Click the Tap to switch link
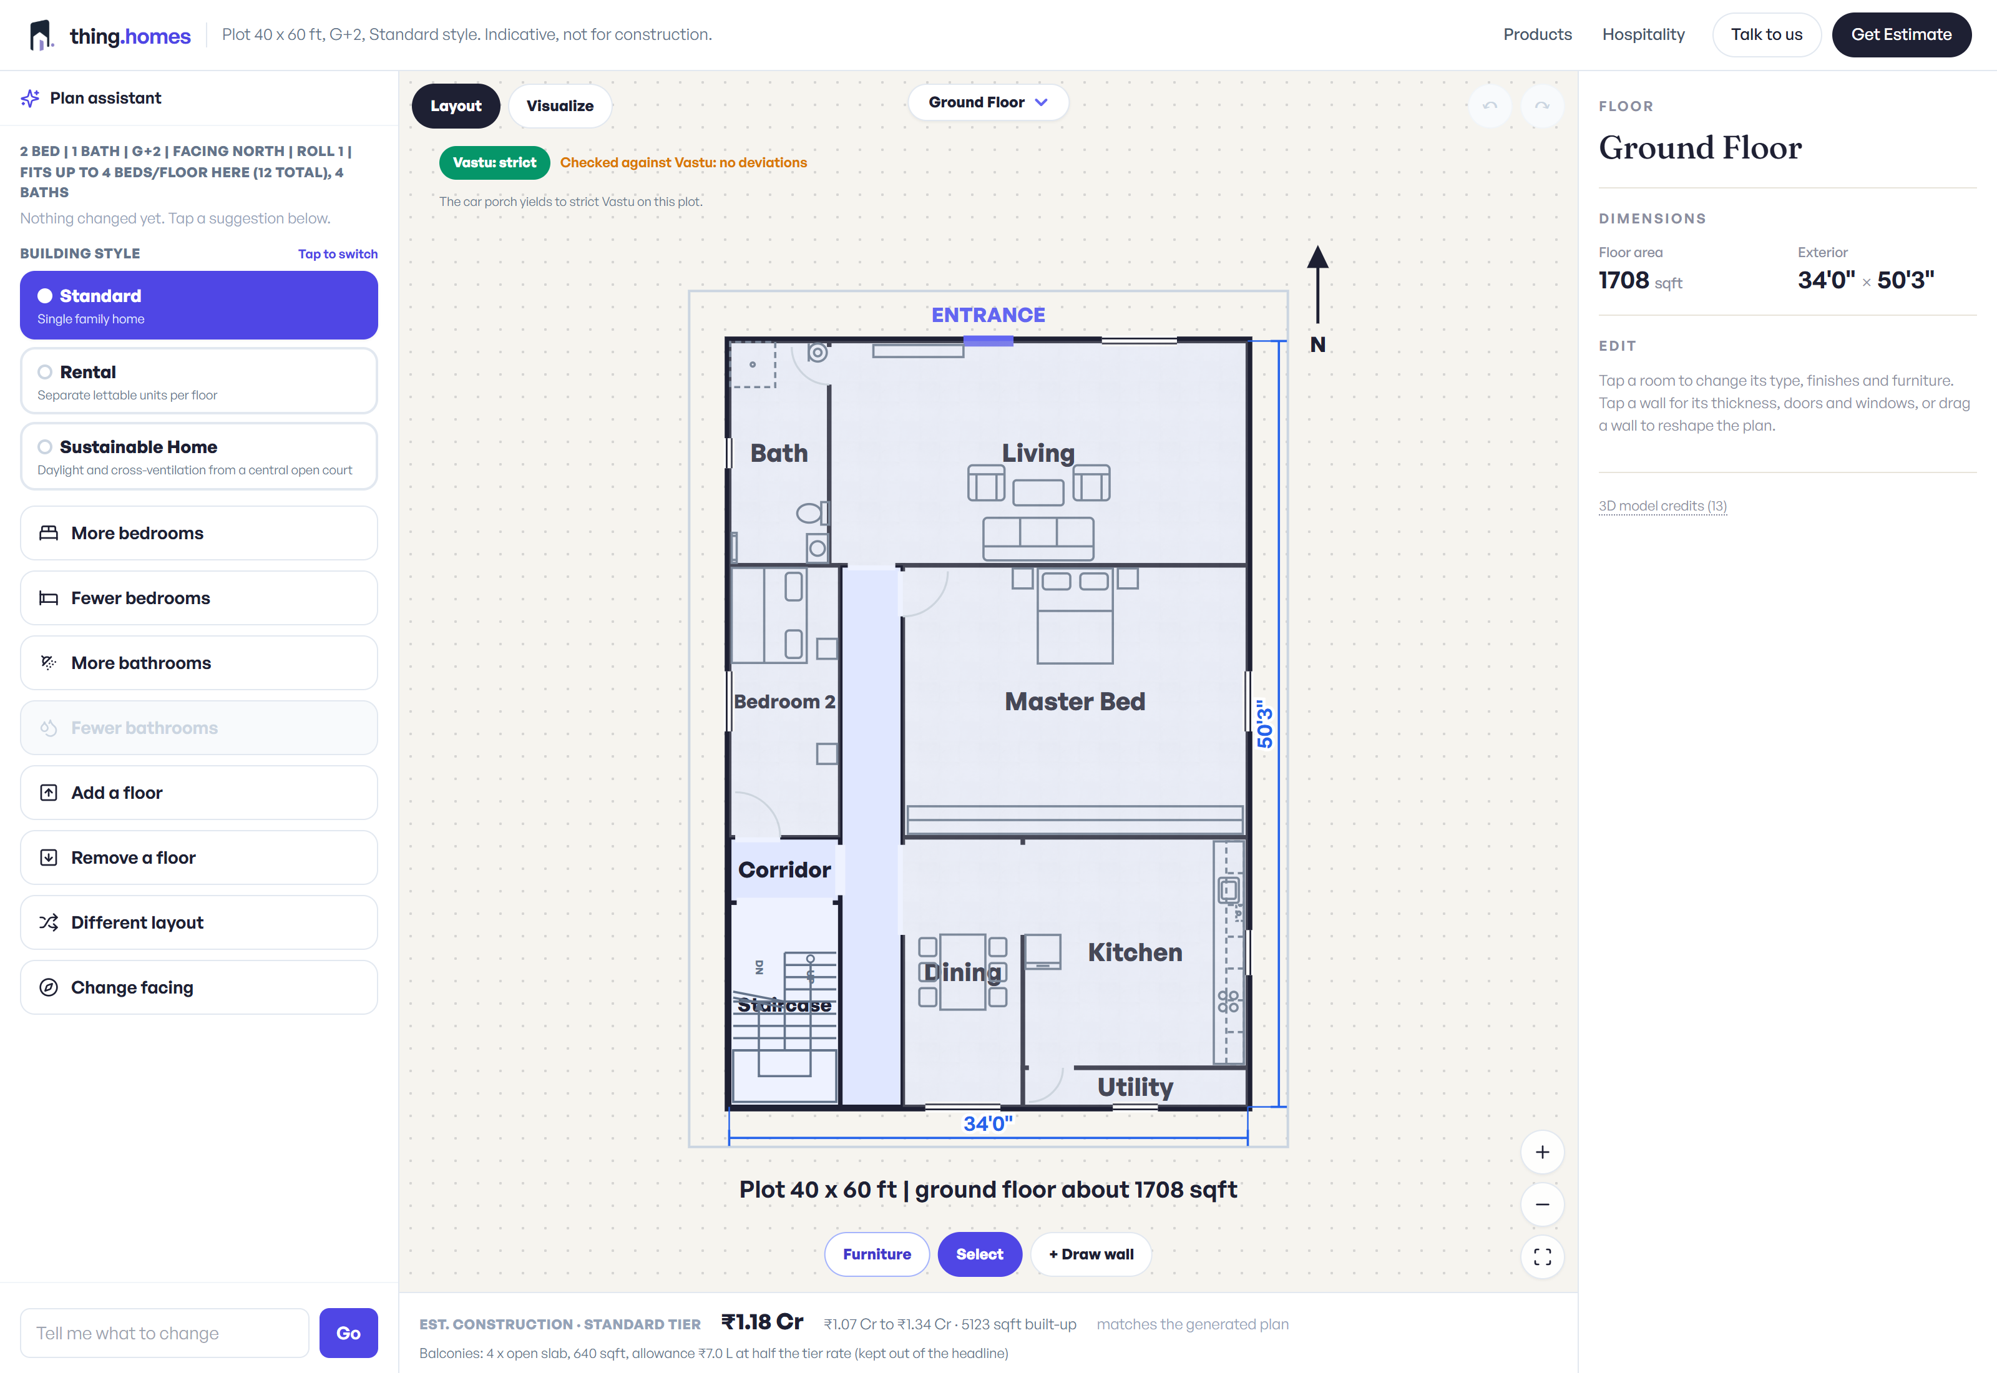The width and height of the screenshot is (1997, 1373). (338, 254)
